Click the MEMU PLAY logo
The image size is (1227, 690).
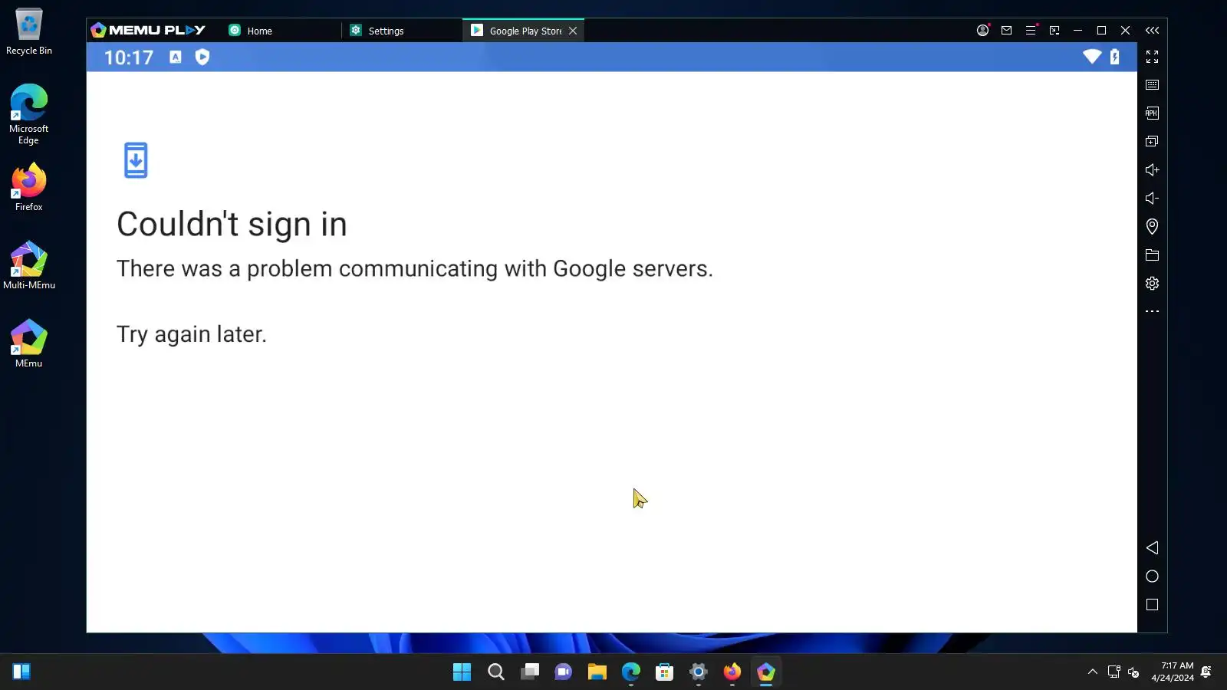(x=148, y=30)
